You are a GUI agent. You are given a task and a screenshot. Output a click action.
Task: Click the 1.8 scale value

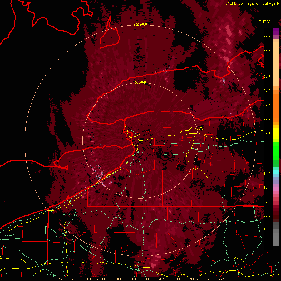pos(267,174)
